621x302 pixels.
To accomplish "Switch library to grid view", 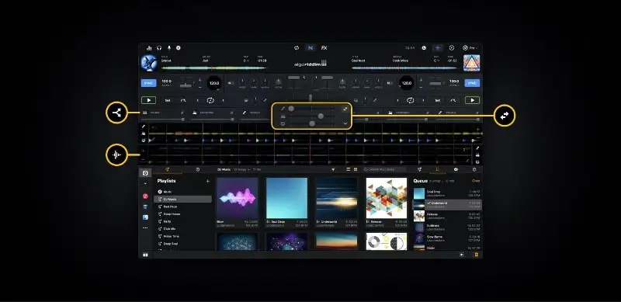I will pos(356,169).
